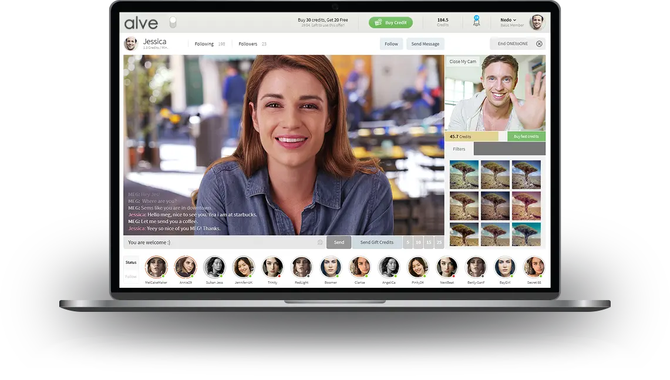Open the Filters tab
Viewport: 670px width, 380px height.
tap(459, 149)
